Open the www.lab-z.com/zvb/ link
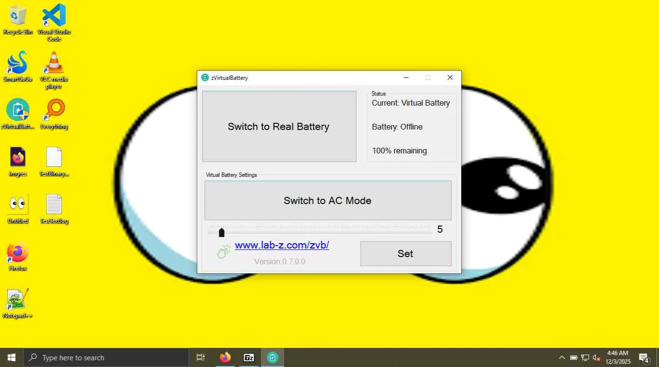659x367 pixels. (x=282, y=245)
